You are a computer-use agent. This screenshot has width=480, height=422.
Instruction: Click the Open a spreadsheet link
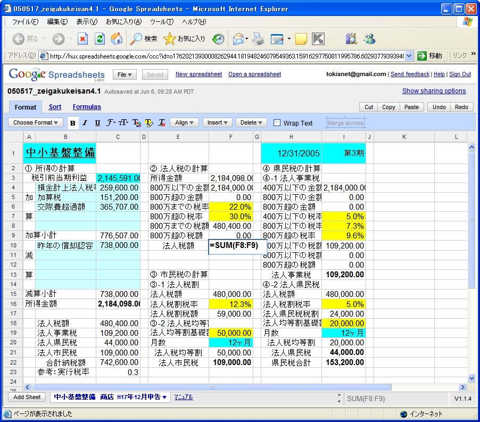255,74
